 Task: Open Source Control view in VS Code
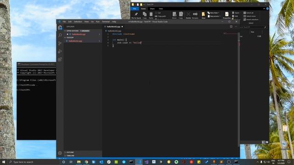click(x=60, y=43)
